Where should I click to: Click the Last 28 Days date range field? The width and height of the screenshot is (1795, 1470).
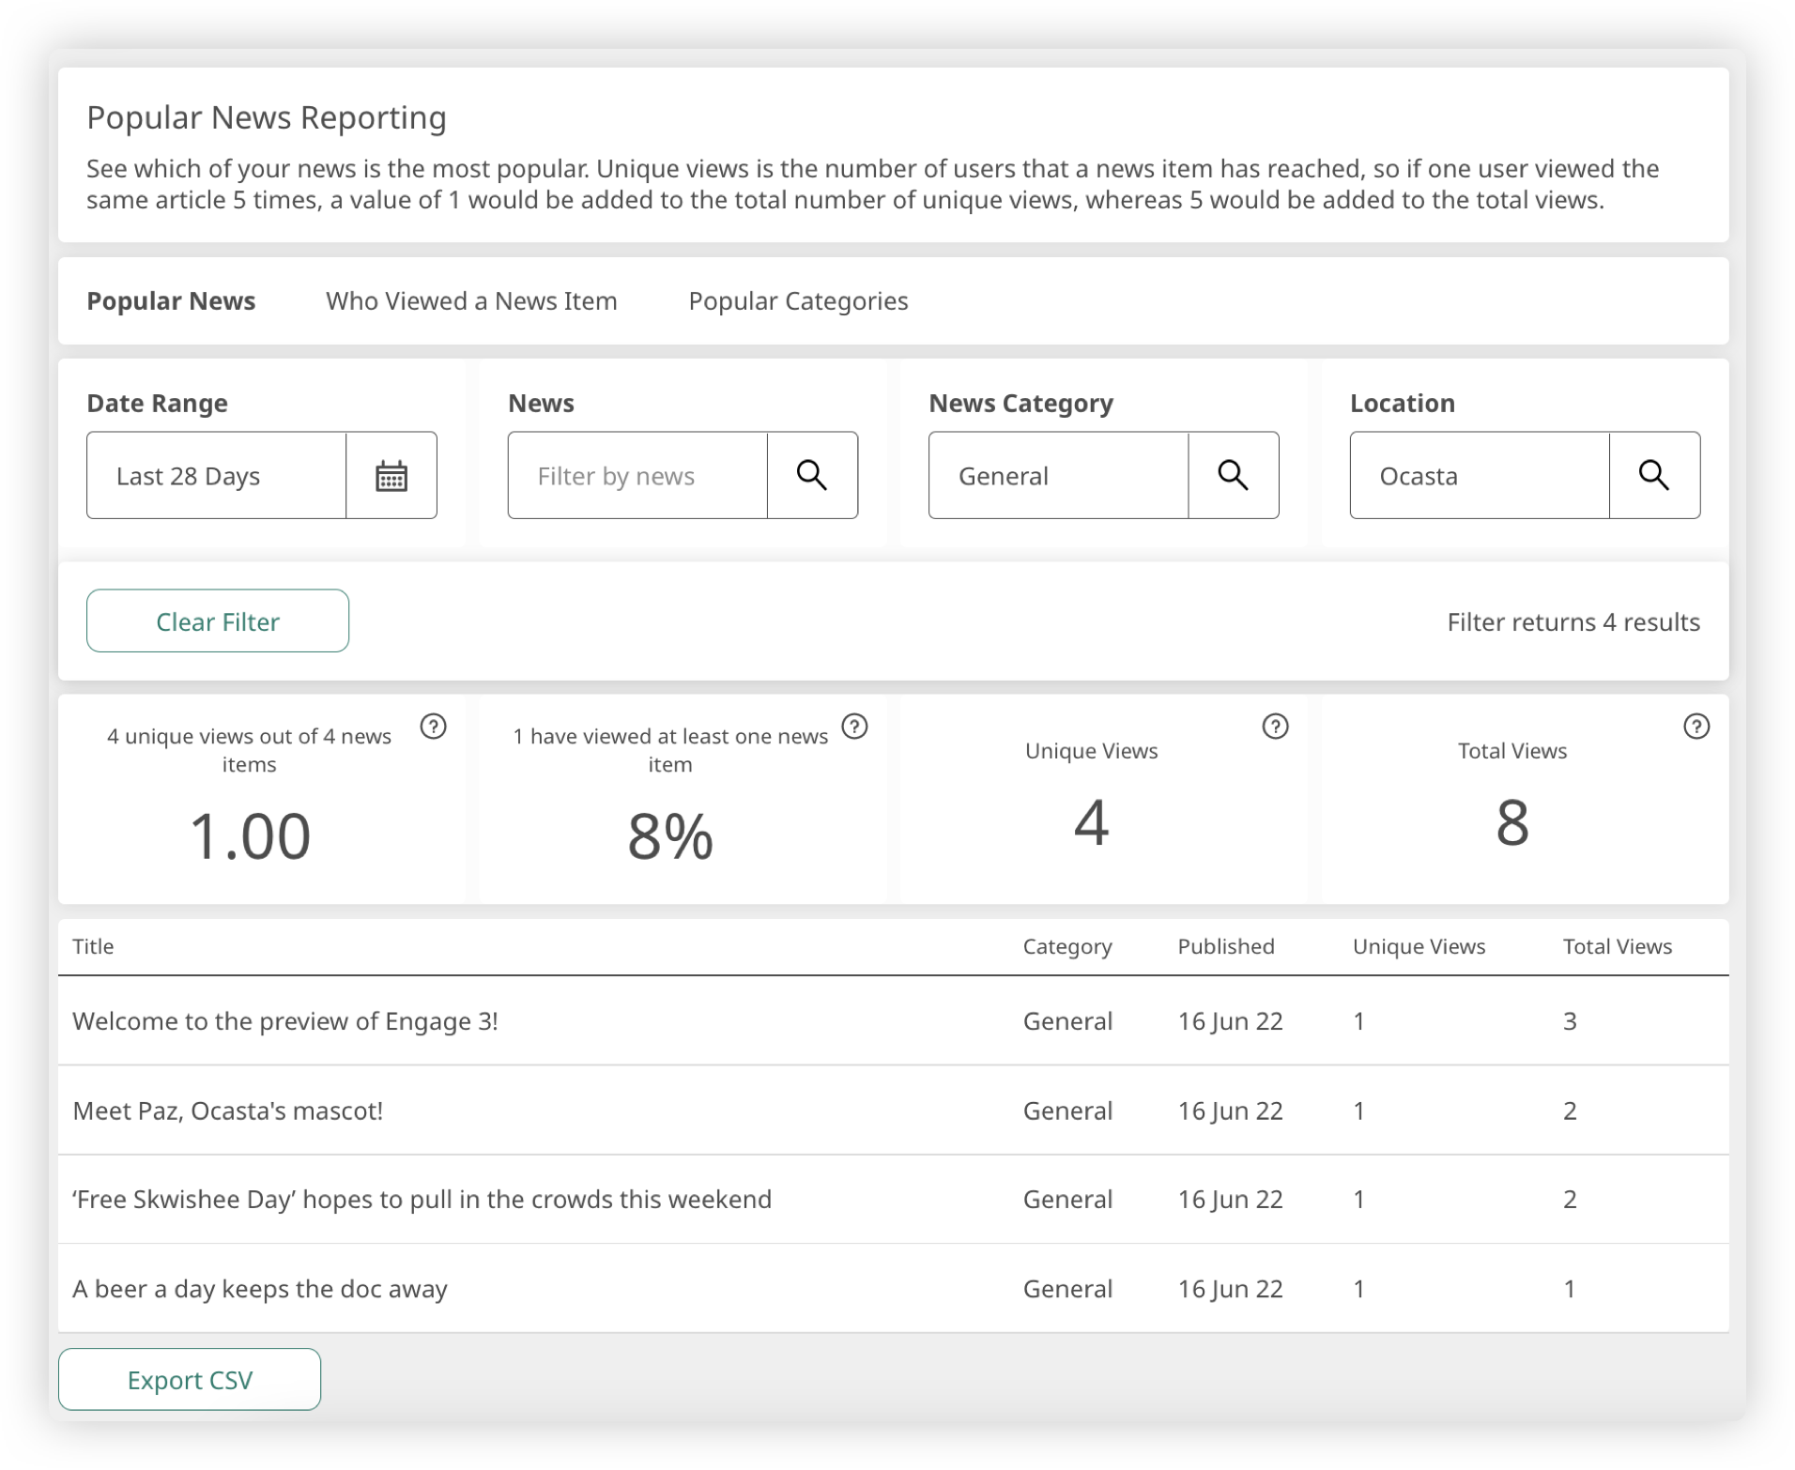217,476
